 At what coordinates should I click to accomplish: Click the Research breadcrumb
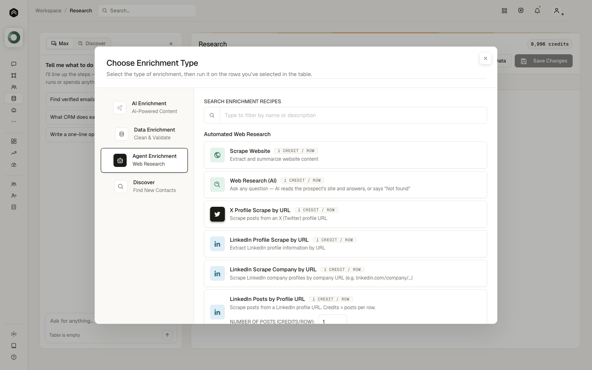(x=81, y=11)
